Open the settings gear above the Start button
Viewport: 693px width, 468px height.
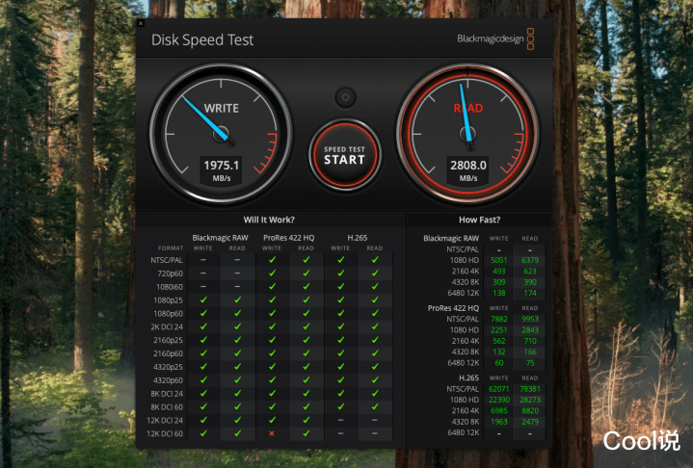[345, 97]
